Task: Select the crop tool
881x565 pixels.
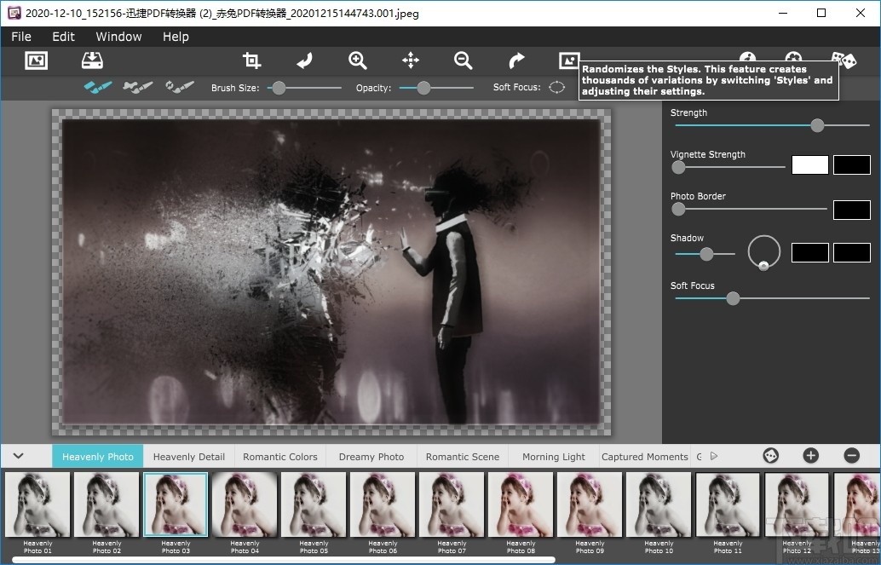Action: point(251,61)
